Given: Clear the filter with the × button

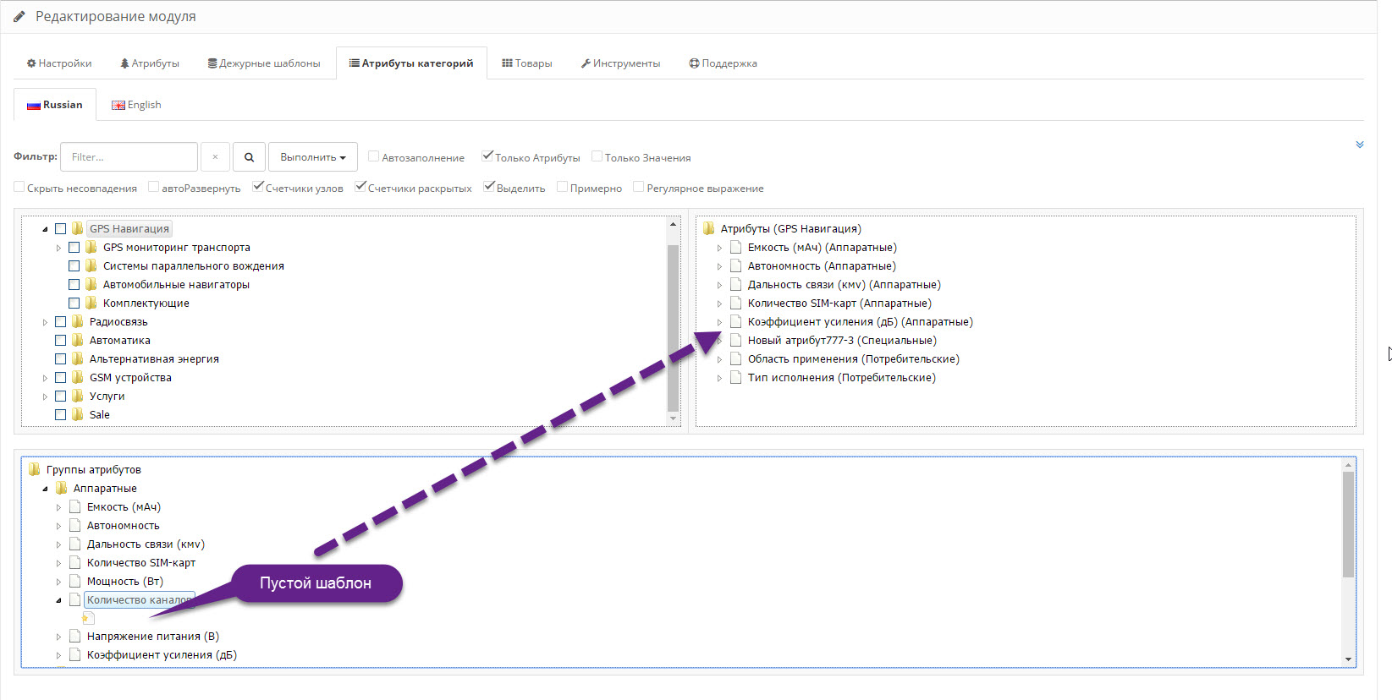Looking at the screenshot, I should pyautogui.click(x=215, y=157).
